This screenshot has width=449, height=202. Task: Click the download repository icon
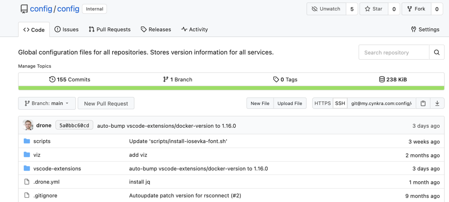point(437,103)
